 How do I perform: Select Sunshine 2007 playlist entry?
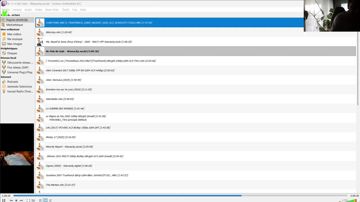click(195, 175)
